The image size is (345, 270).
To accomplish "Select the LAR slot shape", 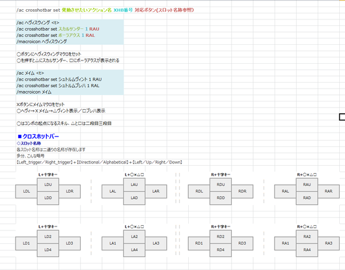I will point(156,191).
